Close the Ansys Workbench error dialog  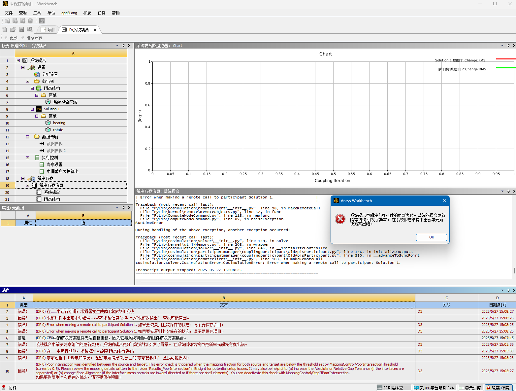point(444,200)
